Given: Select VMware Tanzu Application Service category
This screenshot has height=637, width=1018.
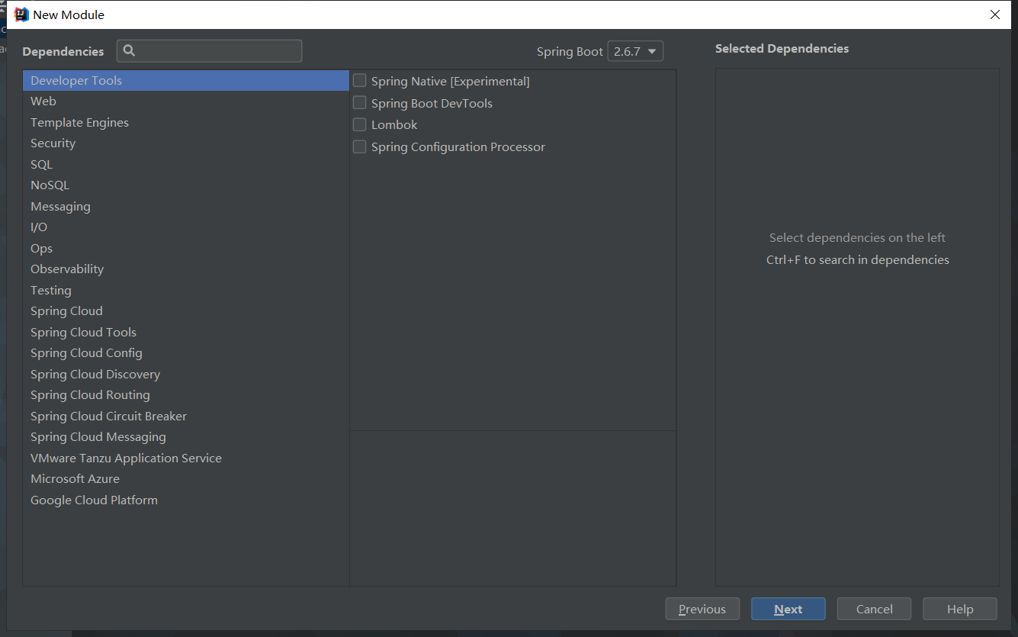Looking at the screenshot, I should 186,458.
